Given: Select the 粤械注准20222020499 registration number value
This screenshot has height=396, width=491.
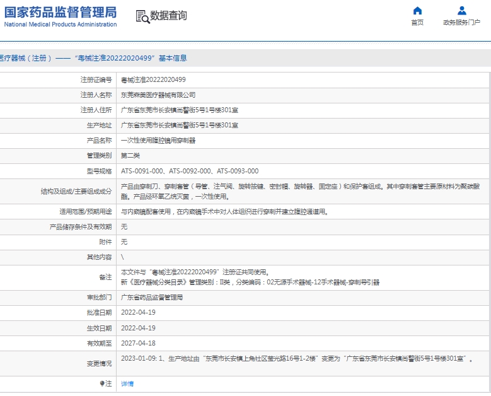Looking at the screenshot, I should (x=153, y=80).
